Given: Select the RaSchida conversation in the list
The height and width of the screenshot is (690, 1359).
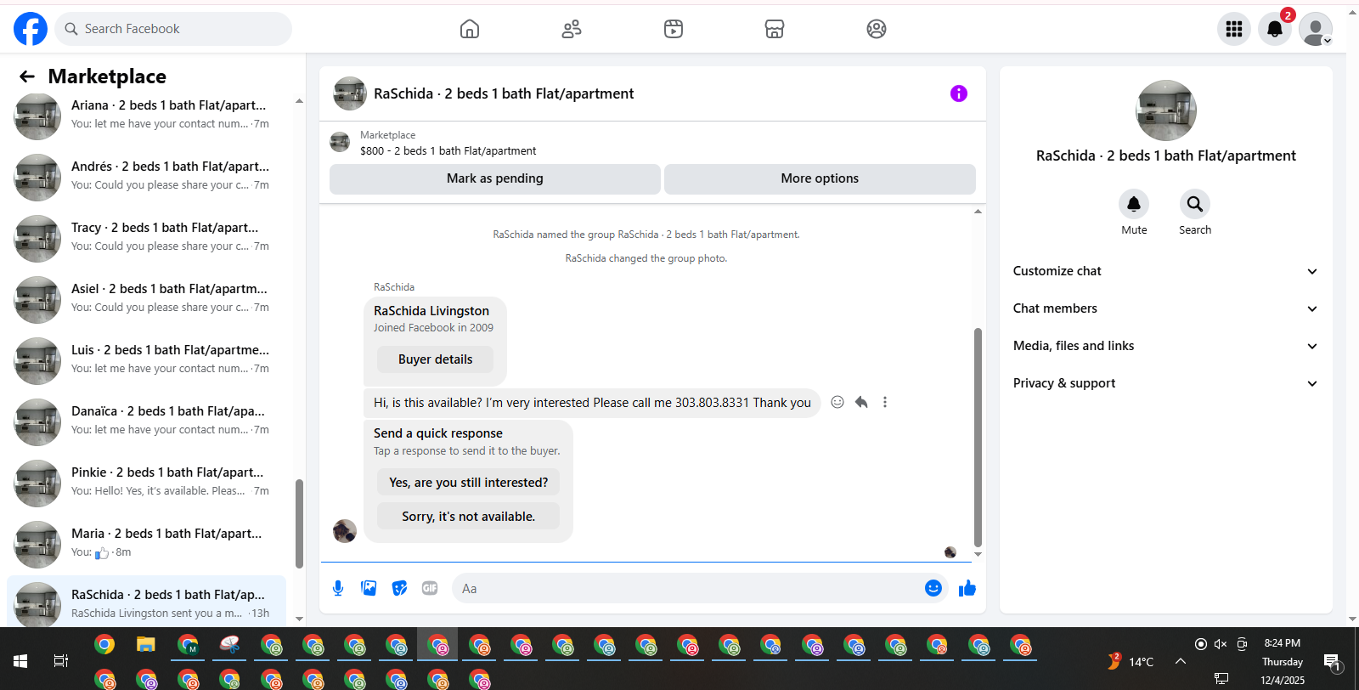Looking at the screenshot, I should 146,602.
